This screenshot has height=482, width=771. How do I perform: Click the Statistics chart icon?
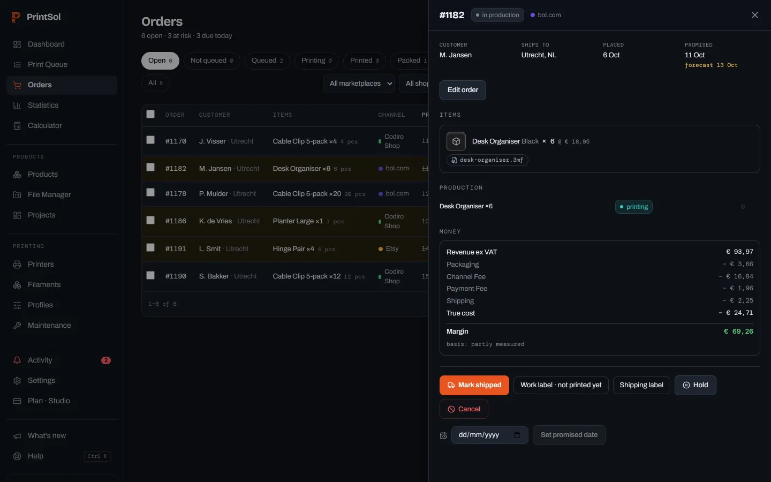(x=17, y=106)
